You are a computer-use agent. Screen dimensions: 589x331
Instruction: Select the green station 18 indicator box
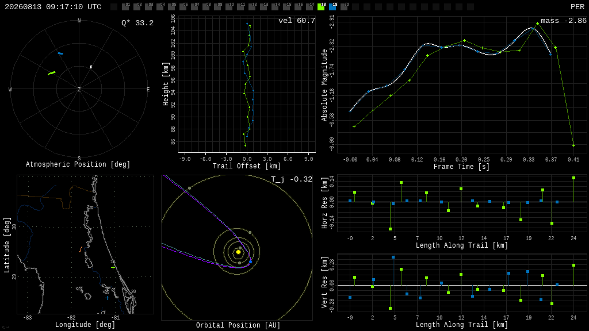321,7
